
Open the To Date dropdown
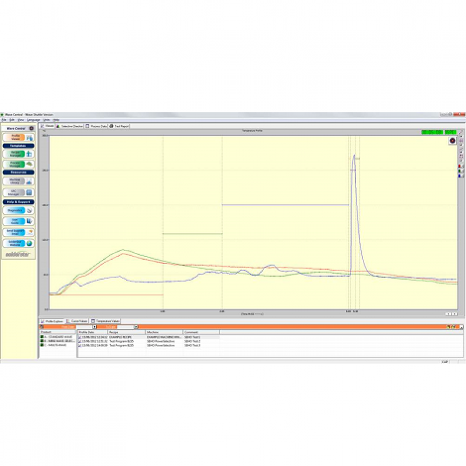coord(136,327)
